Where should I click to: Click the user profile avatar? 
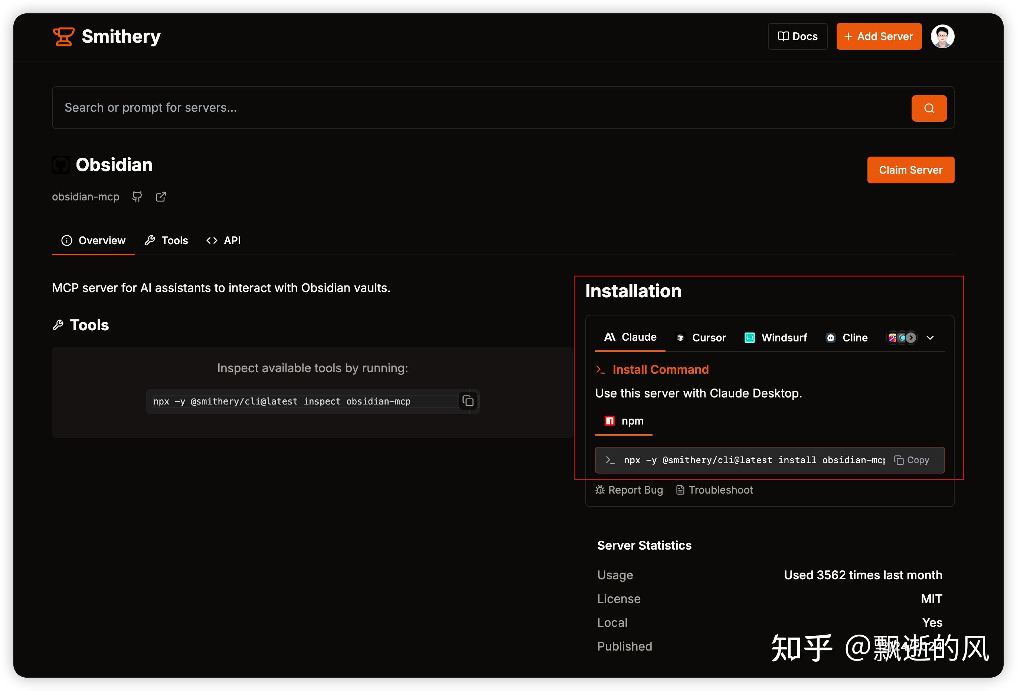pyautogui.click(x=942, y=36)
